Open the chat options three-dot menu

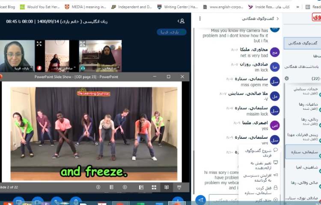[x=200, y=19]
